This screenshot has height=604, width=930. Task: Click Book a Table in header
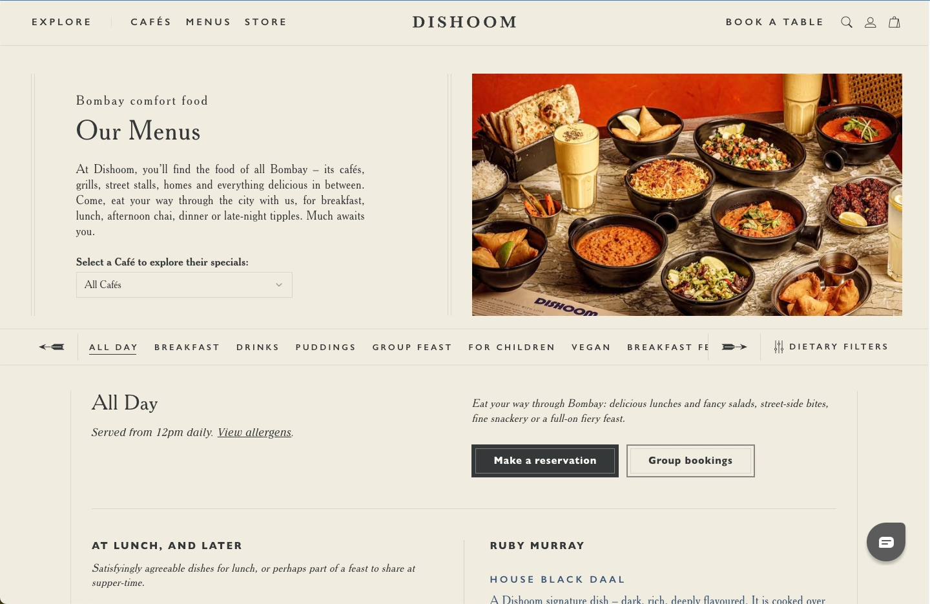pos(774,22)
